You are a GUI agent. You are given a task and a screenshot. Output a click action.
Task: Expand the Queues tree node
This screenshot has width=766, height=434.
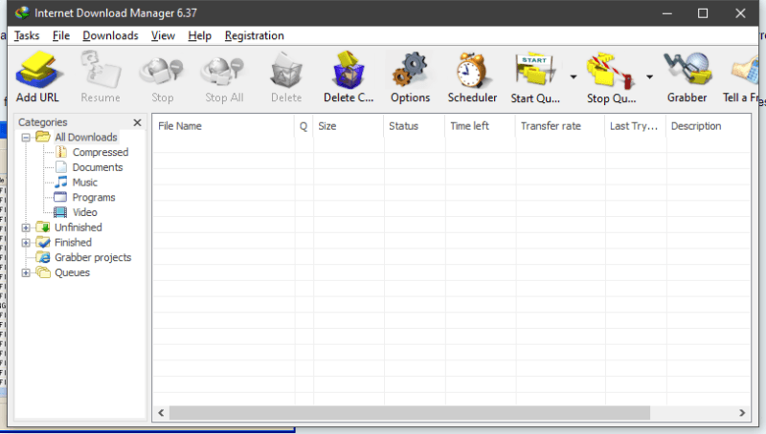[x=26, y=272]
